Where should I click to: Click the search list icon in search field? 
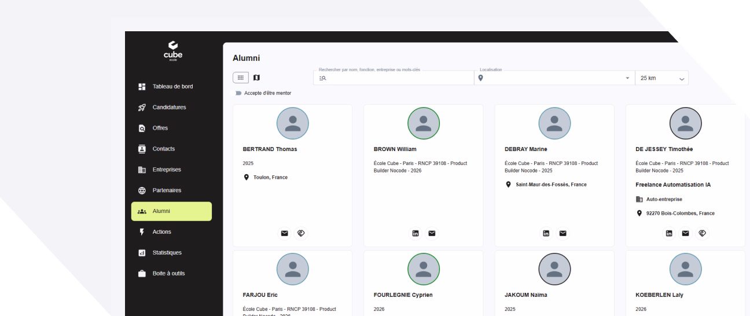click(323, 78)
